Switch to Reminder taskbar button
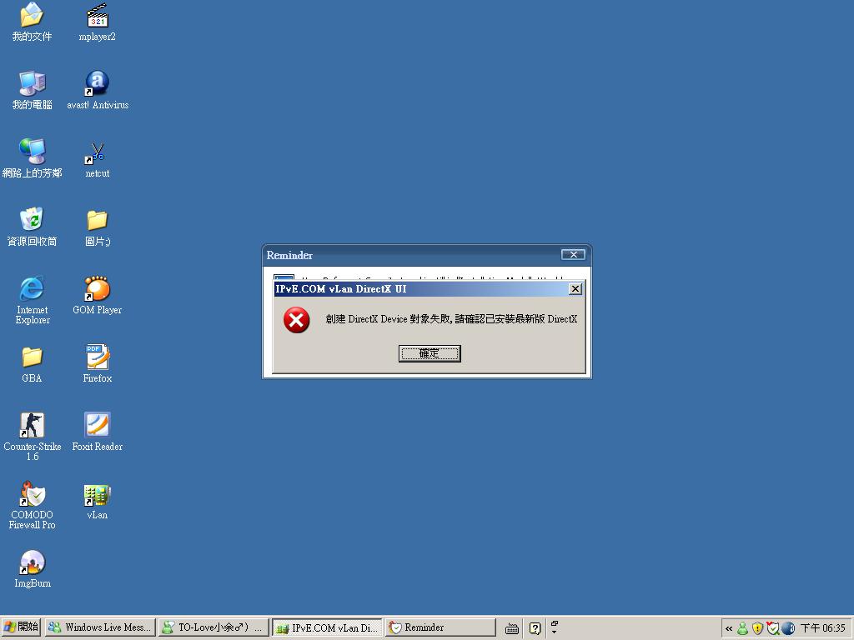Image resolution: width=854 pixels, height=640 pixels. 440,627
